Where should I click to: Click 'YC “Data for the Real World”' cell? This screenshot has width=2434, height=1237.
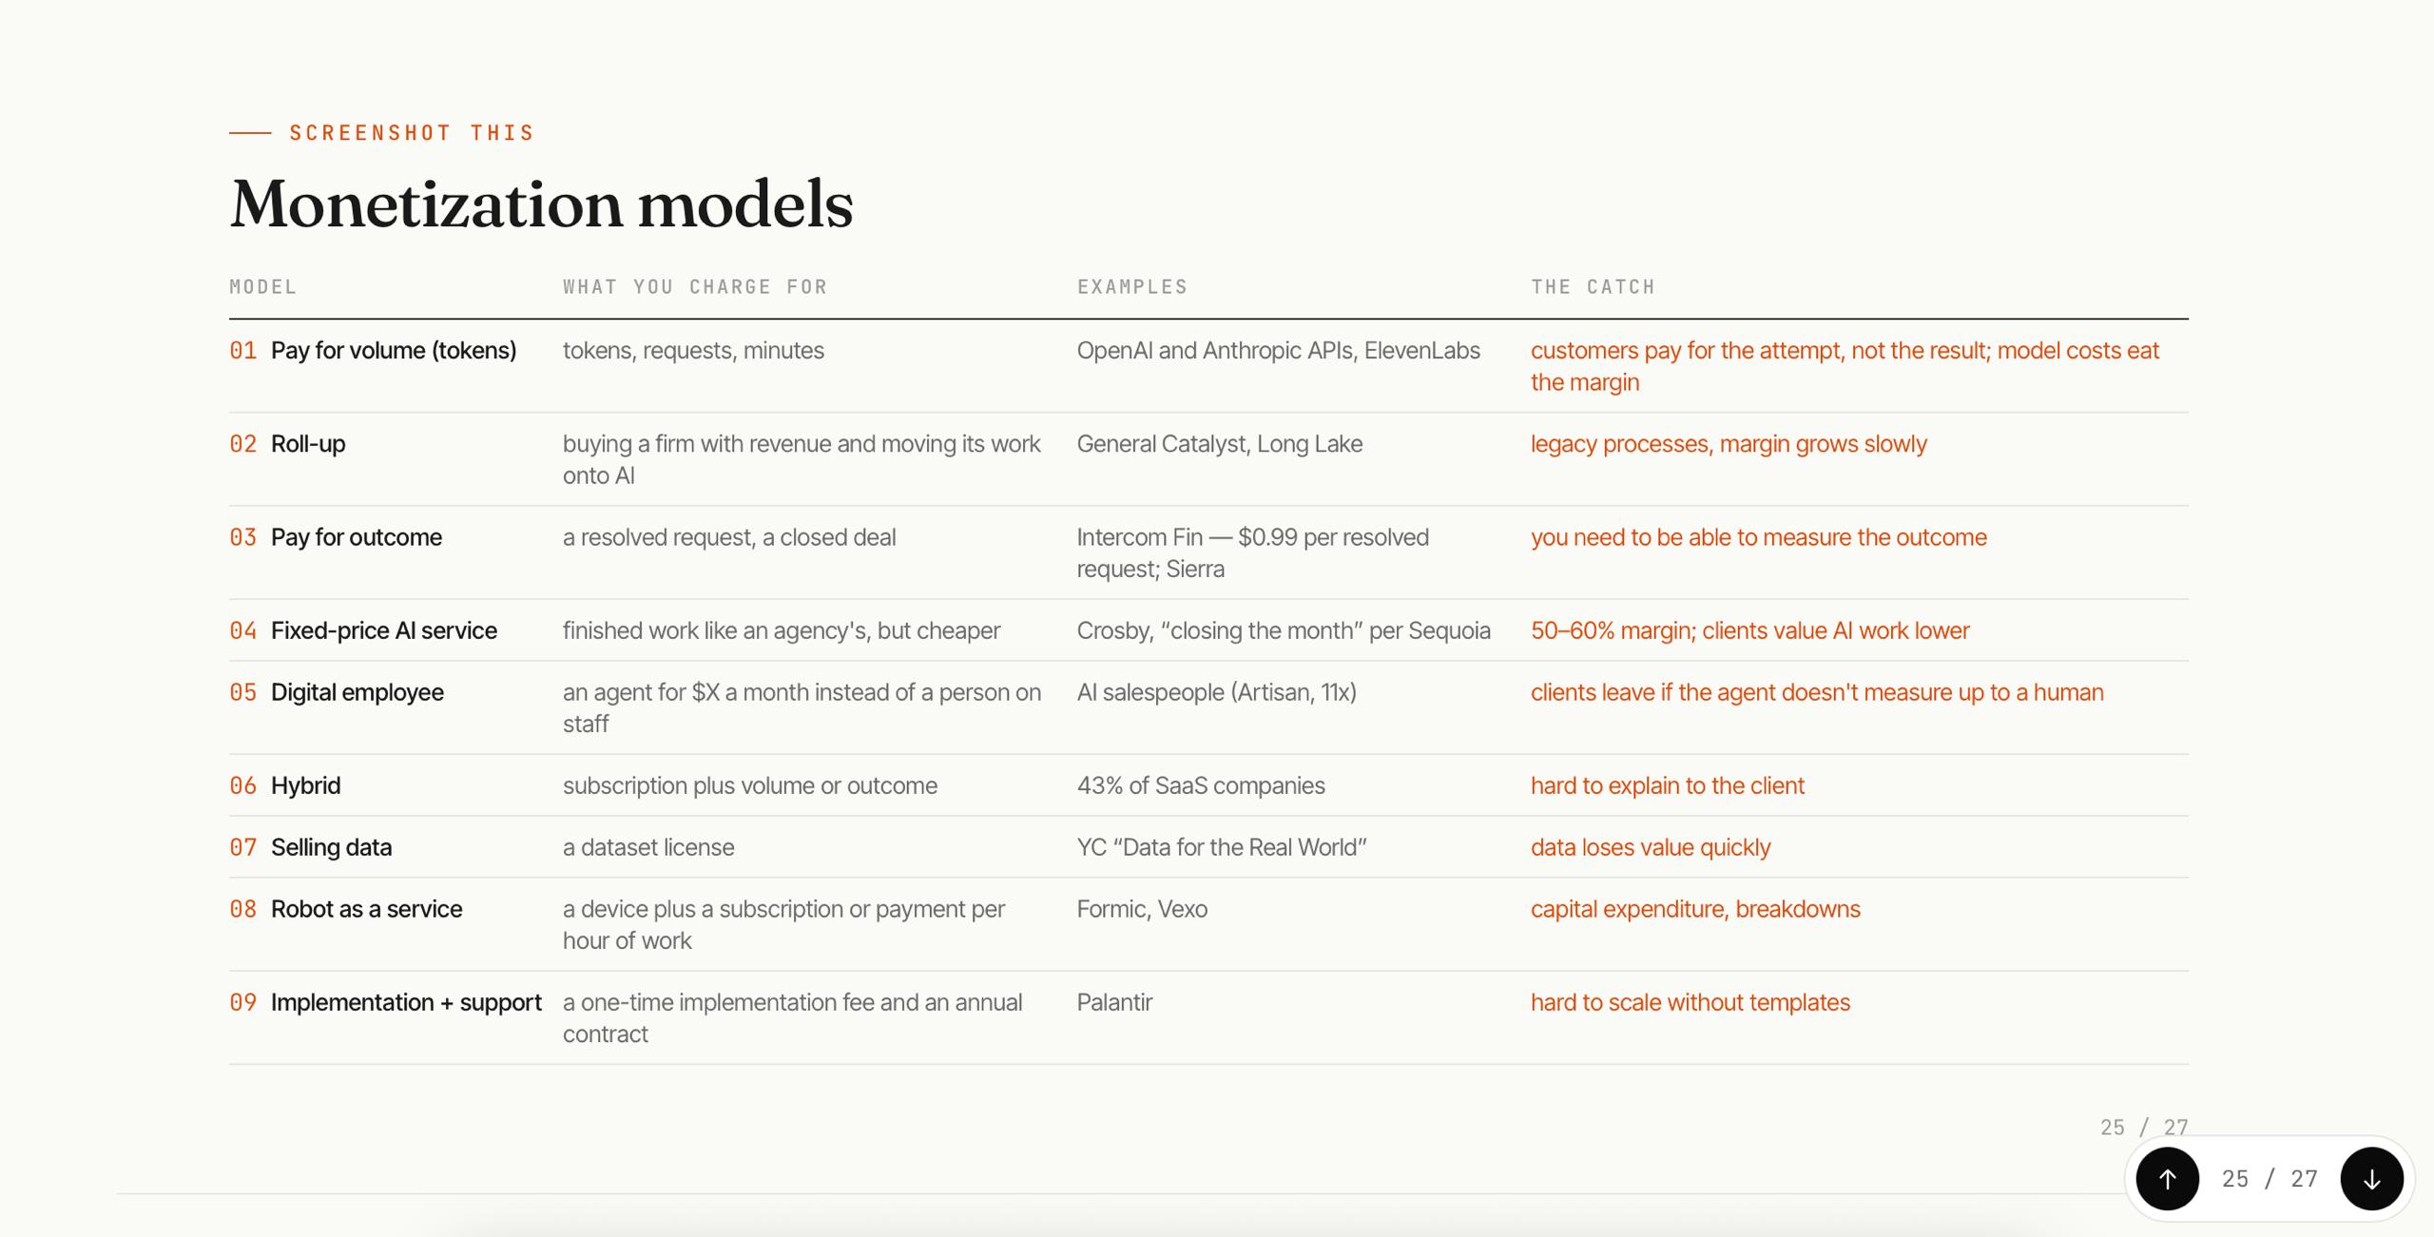tap(1222, 847)
